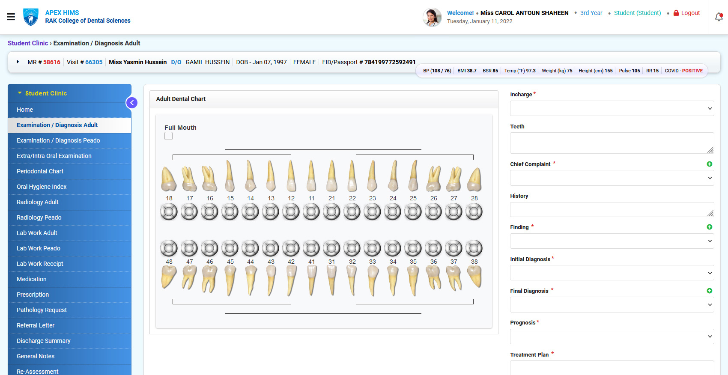The width and height of the screenshot is (728, 375).
Task: Select upper tooth 16 image
Action: (209, 179)
